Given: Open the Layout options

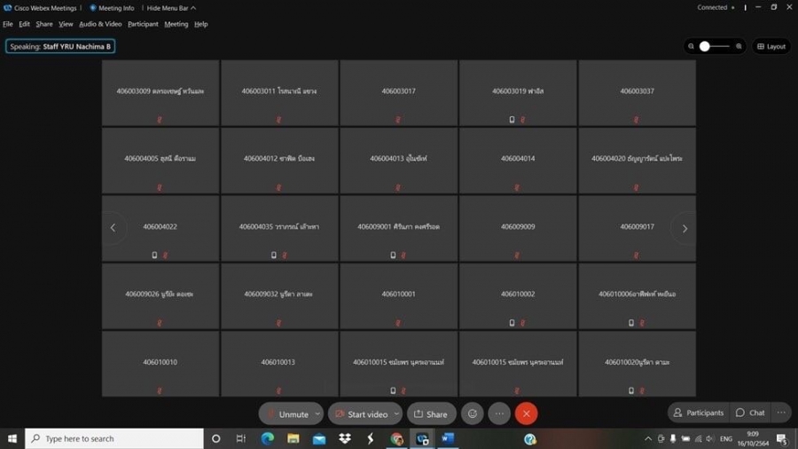Looking at the screenshot, I should pyautogui.click(x=771, y=46).
